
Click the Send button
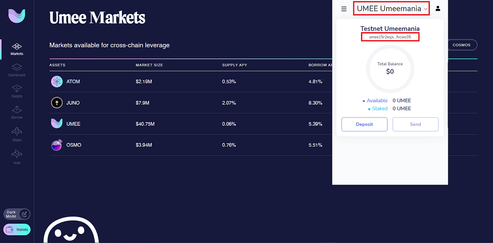tap(416, 124)
